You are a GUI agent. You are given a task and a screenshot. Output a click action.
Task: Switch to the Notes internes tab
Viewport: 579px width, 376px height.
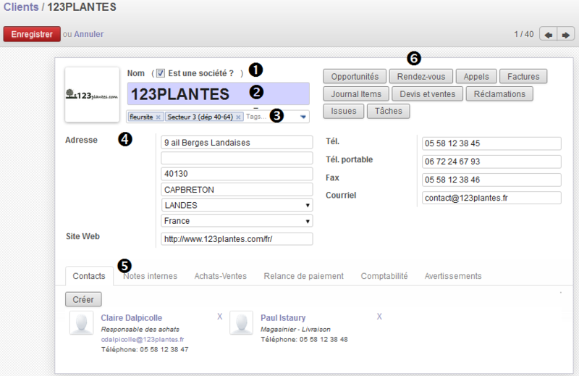pyautogui.click(x=151, y=276)
